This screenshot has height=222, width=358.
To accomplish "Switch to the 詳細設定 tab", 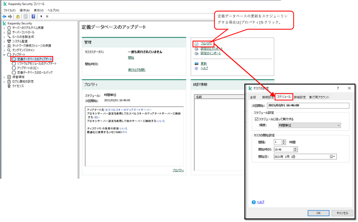I will click(300, 97).
